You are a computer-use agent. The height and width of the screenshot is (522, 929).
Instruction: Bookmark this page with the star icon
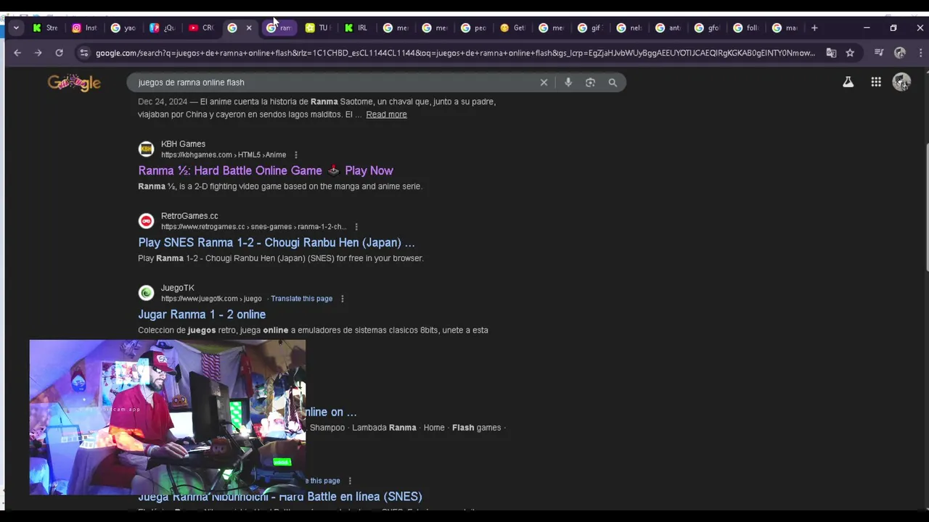click(x=850, y=53)
